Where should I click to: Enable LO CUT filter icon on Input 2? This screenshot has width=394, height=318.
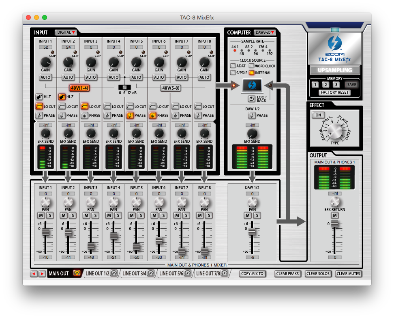(x=62, y=106)
